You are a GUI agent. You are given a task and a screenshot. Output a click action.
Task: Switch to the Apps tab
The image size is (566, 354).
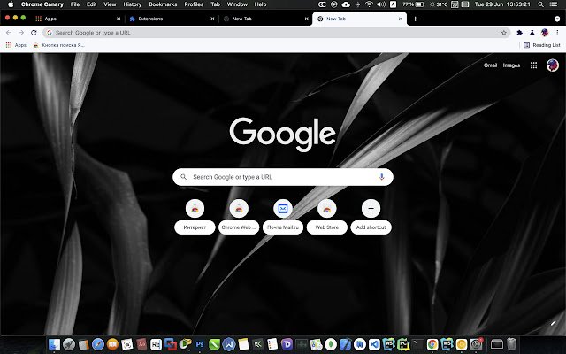78,19
